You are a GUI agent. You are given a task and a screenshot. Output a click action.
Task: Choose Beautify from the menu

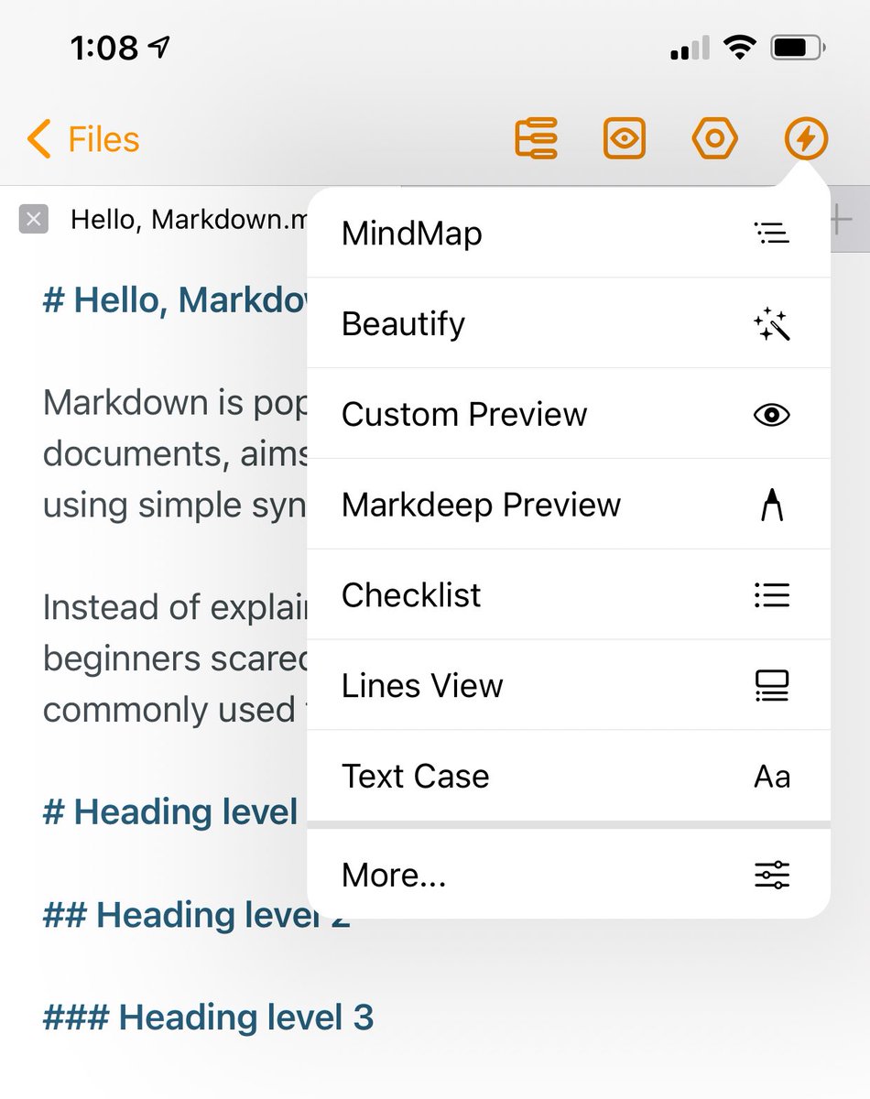click(x=569, y=323)
